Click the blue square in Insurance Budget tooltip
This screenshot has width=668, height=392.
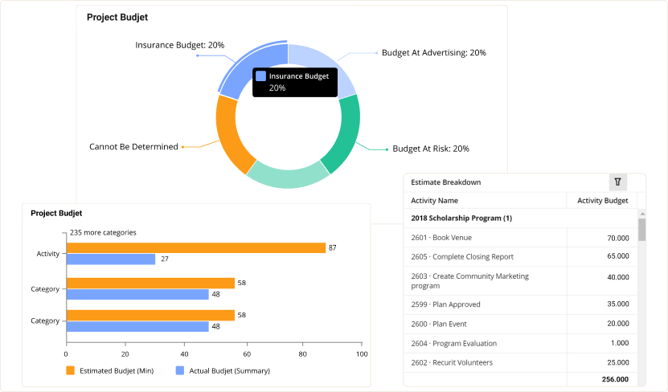(x=260, y=76)
